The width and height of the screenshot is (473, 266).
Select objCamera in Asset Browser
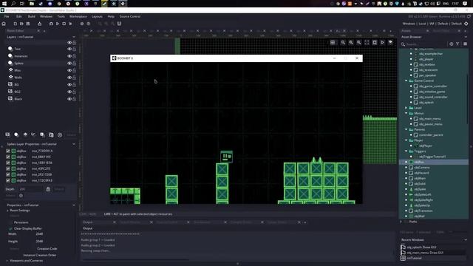click(x=422, y=168)
